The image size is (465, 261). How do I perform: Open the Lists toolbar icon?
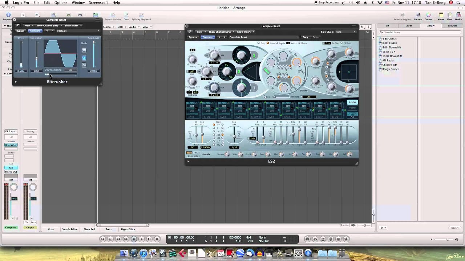coord(450,17)
